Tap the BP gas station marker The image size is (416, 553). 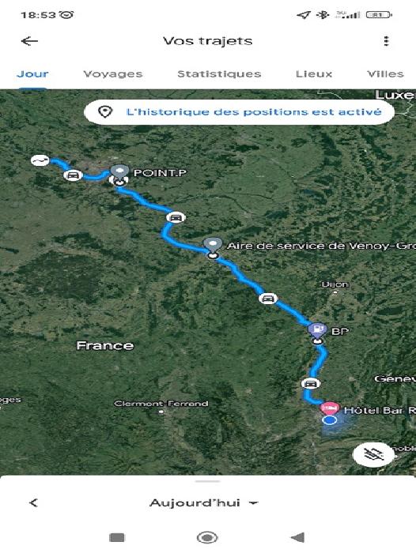point(317,329)
